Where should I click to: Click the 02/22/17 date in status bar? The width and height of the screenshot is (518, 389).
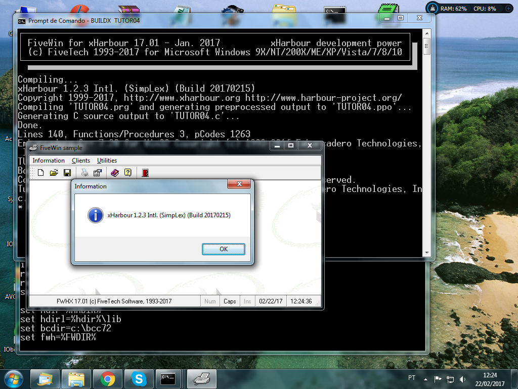(x=271, y=301)
